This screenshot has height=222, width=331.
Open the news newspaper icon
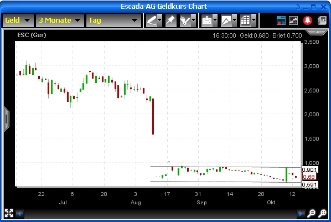click(322, 20)
